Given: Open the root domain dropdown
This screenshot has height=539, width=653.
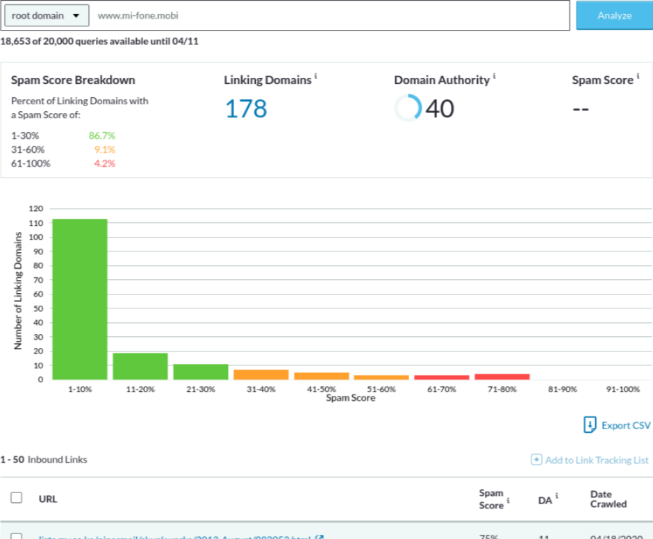Looking at the screenshot, I should tap(46, 15).
